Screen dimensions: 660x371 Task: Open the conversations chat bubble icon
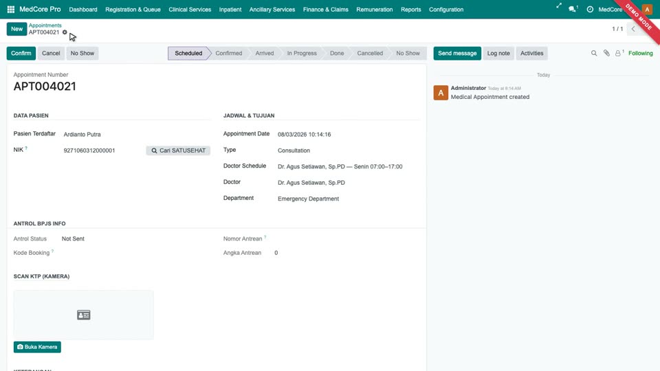click(572, 9)
